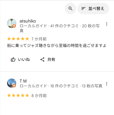Click the local guide badge on T M's avatar
Image resolution: width=114 pixels, height=115 pixels.
point(14,86)
